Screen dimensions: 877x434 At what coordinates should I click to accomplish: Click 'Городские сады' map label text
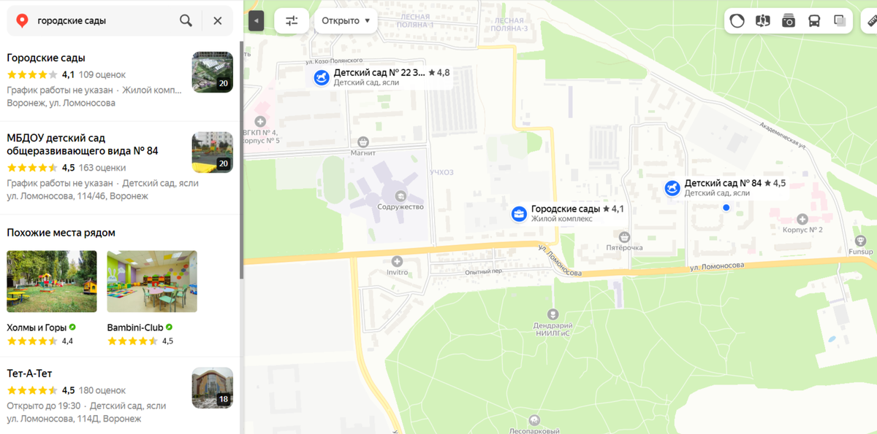[x=565, y=209]
